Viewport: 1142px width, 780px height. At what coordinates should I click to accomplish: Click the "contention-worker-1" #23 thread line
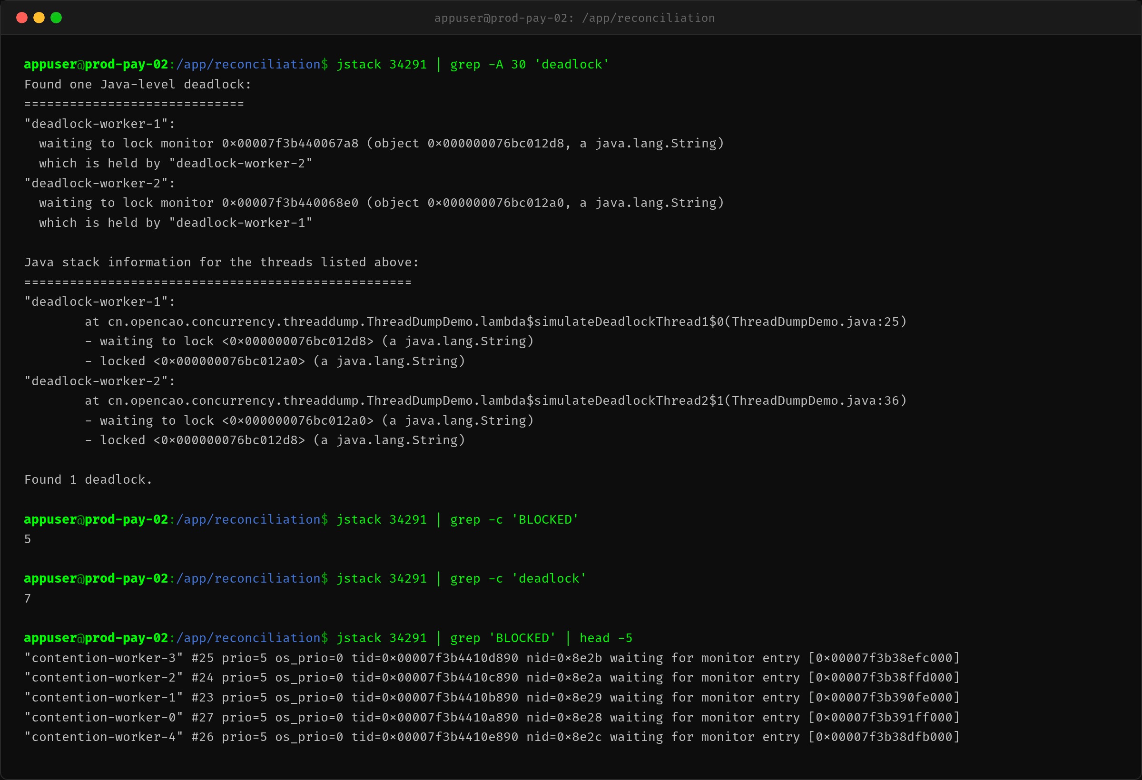coord(492,697)
